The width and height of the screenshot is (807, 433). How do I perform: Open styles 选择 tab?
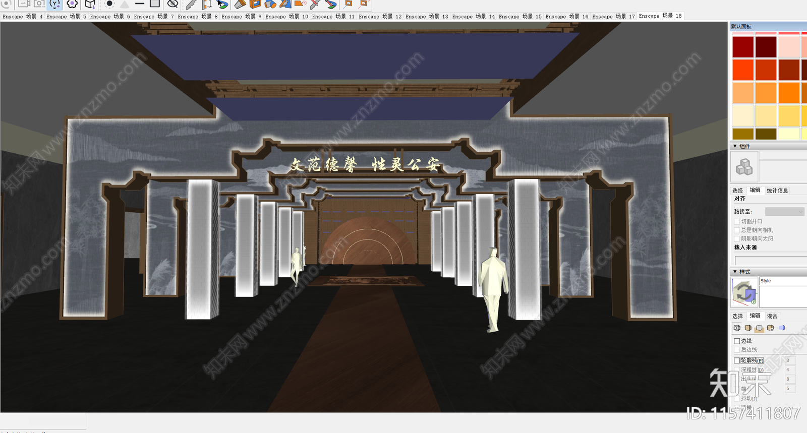click(737, 316)
